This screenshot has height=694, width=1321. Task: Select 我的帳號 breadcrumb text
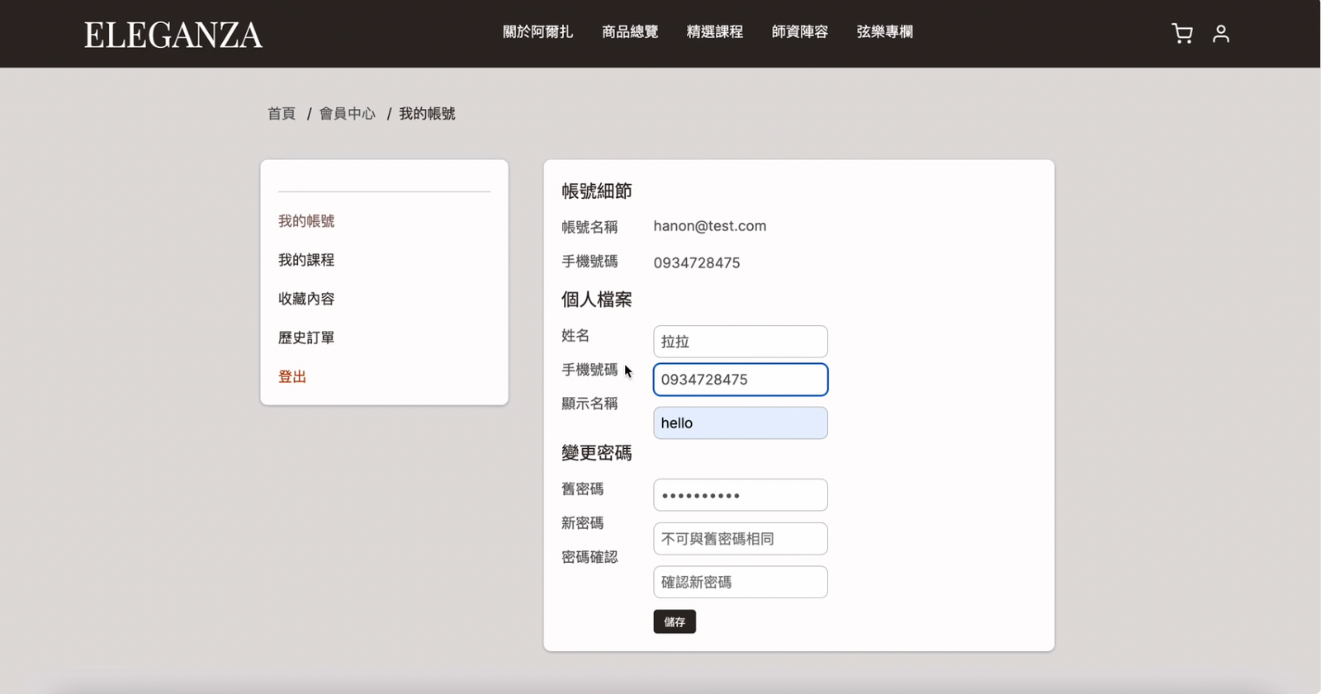coord(428,114)
